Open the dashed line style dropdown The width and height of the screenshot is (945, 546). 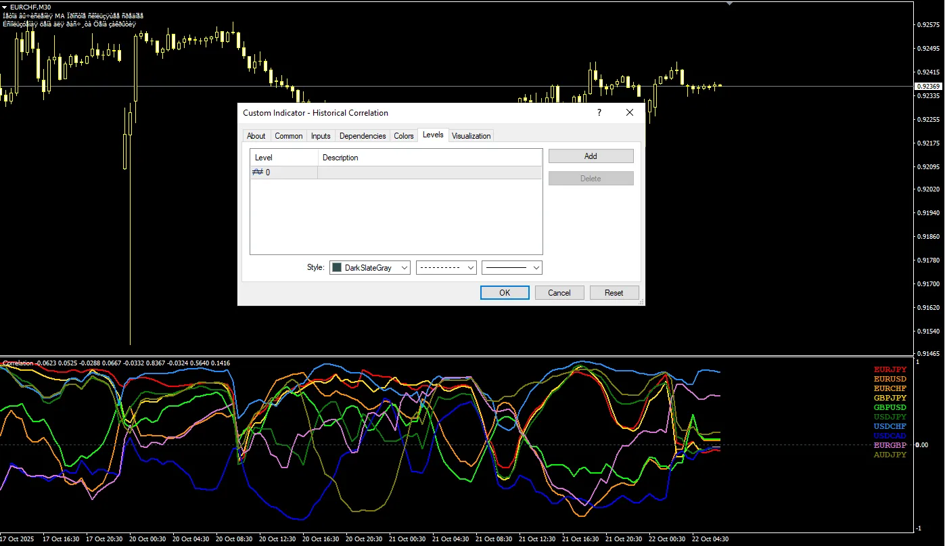(x=446, y=268)
